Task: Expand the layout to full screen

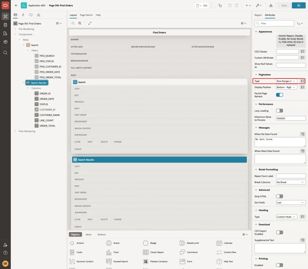Action: point(90,23)
